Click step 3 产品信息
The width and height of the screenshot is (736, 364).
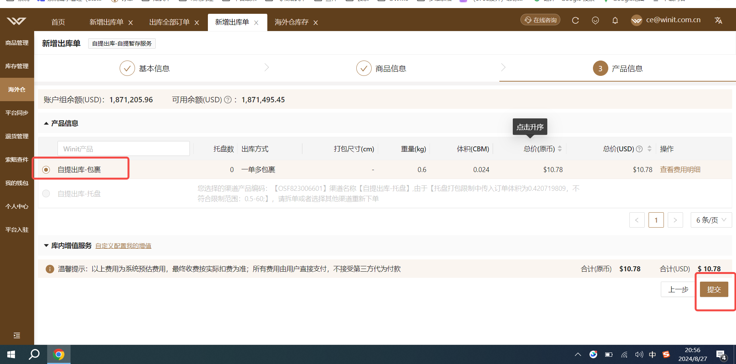point(618,69)
